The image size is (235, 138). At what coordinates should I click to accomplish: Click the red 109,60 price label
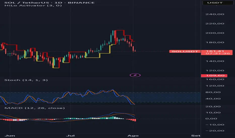click(x=214, y=76)
